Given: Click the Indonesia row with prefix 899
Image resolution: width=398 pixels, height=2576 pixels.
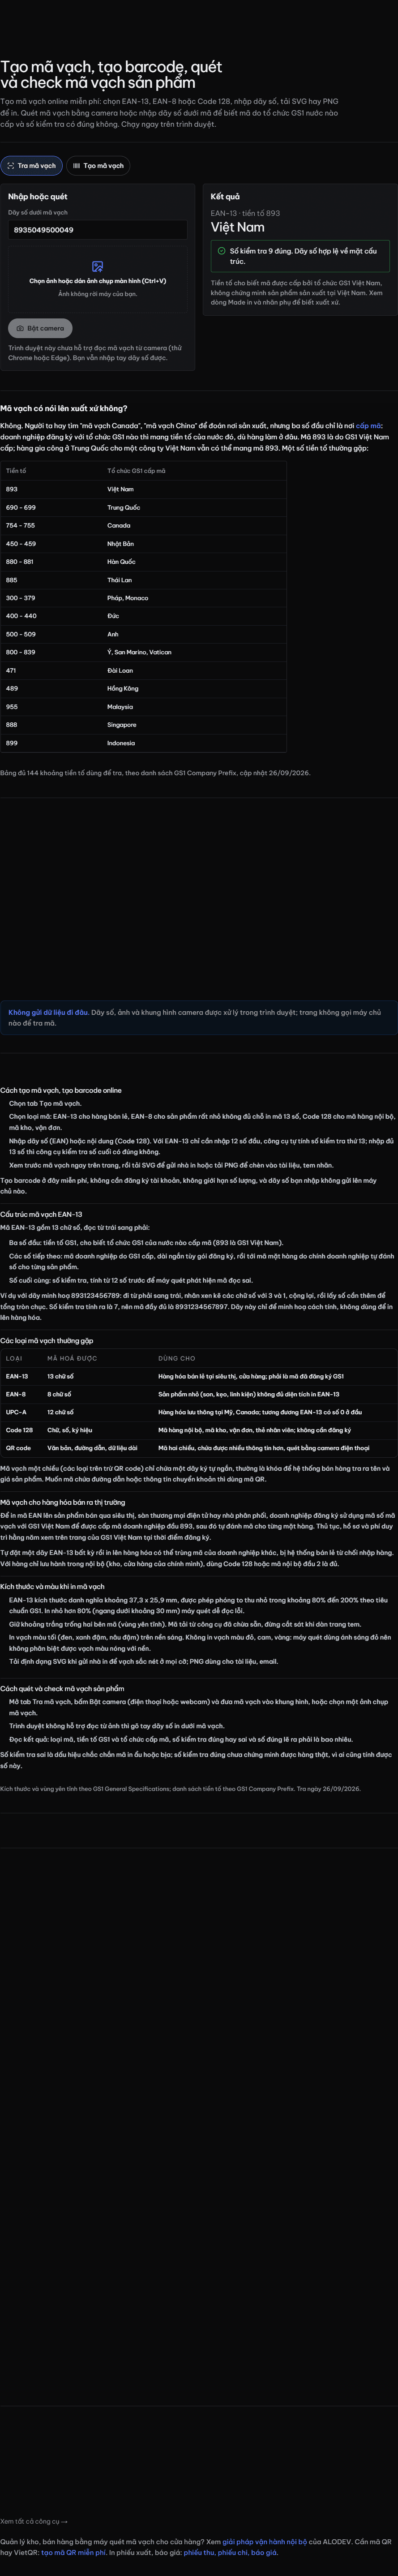Looking at the screenshot, I should (x=143, y=743).
